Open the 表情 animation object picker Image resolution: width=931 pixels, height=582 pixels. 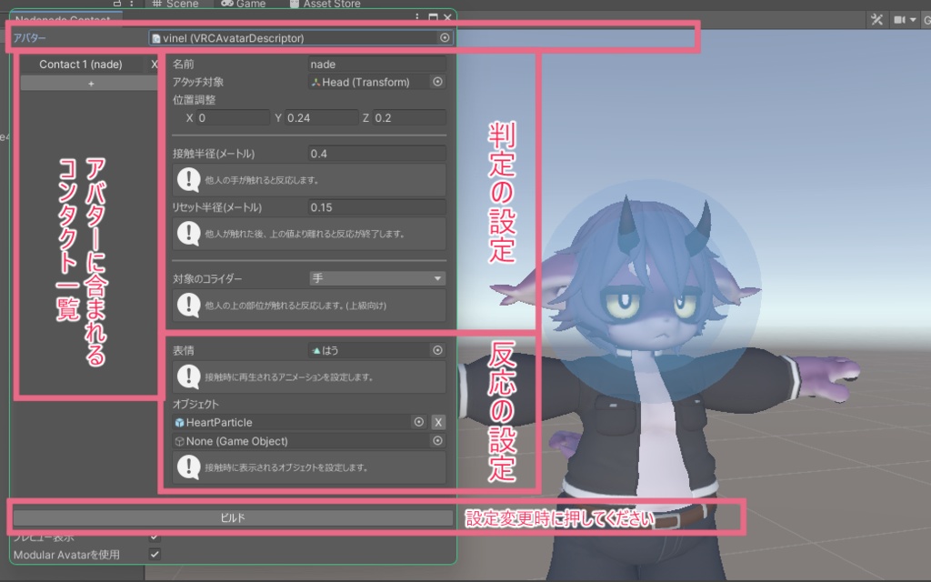436,349
